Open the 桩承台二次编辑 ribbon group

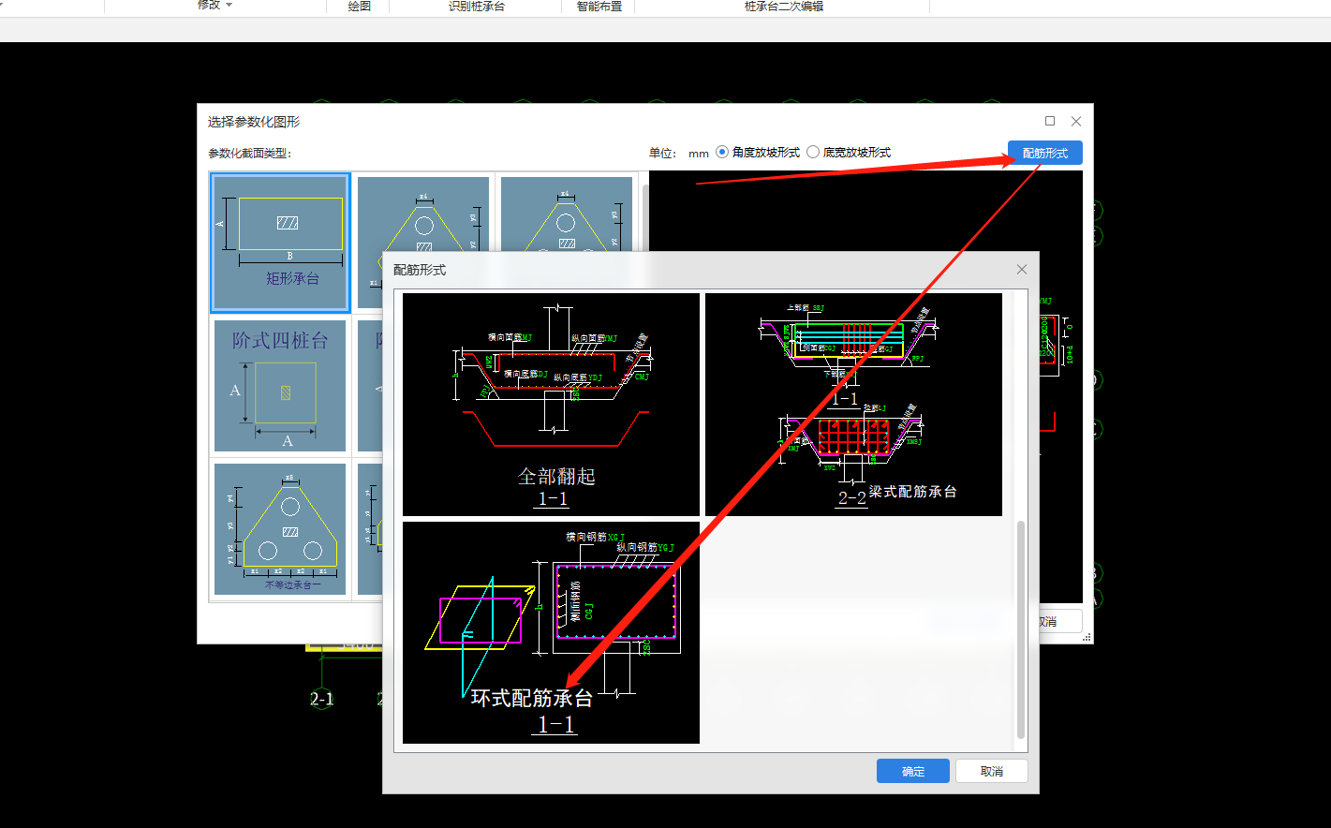(783, 7)
